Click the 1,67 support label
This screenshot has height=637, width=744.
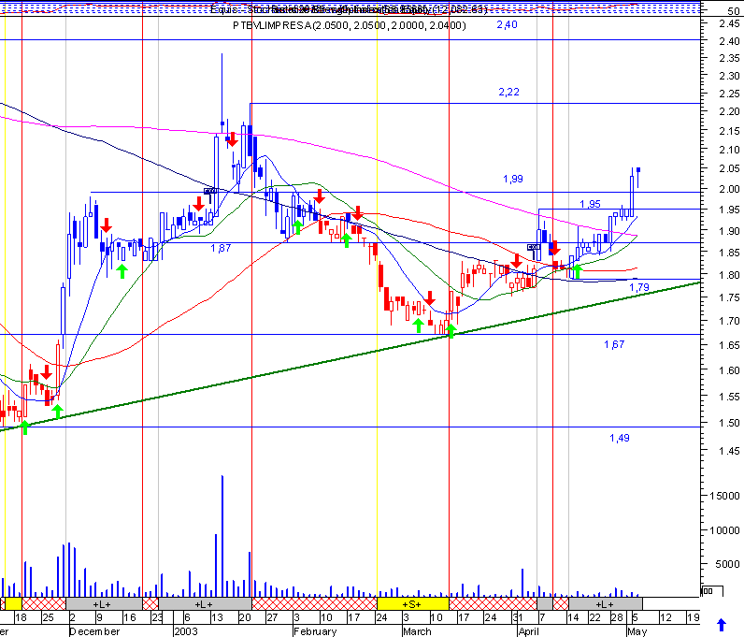(x=614, y=344)
